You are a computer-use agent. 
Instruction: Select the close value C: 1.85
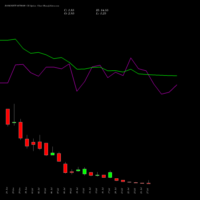[x=69, y=10]
